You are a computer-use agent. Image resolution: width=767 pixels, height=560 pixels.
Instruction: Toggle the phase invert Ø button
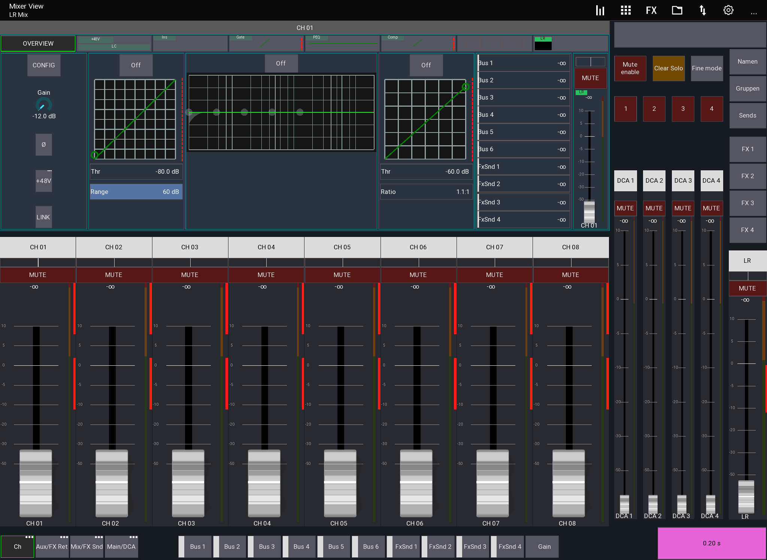[43, 144]
